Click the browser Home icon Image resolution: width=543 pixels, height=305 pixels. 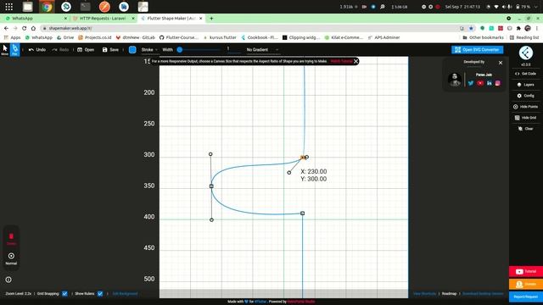33,28
